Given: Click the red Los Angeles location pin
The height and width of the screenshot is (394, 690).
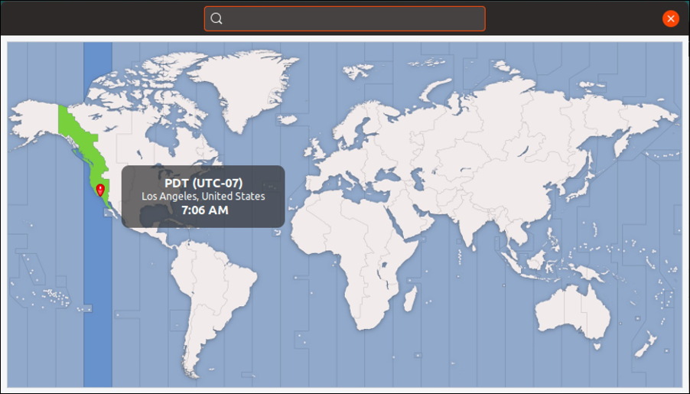Looking at the screenshot, I should coord(100,190).
